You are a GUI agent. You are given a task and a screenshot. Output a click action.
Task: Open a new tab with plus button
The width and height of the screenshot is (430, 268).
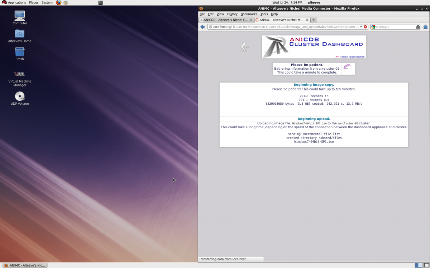pyautogui.click(x=314, y=20)
